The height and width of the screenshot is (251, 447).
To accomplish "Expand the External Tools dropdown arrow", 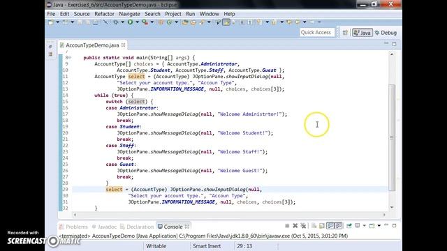I will click(152, 22).
